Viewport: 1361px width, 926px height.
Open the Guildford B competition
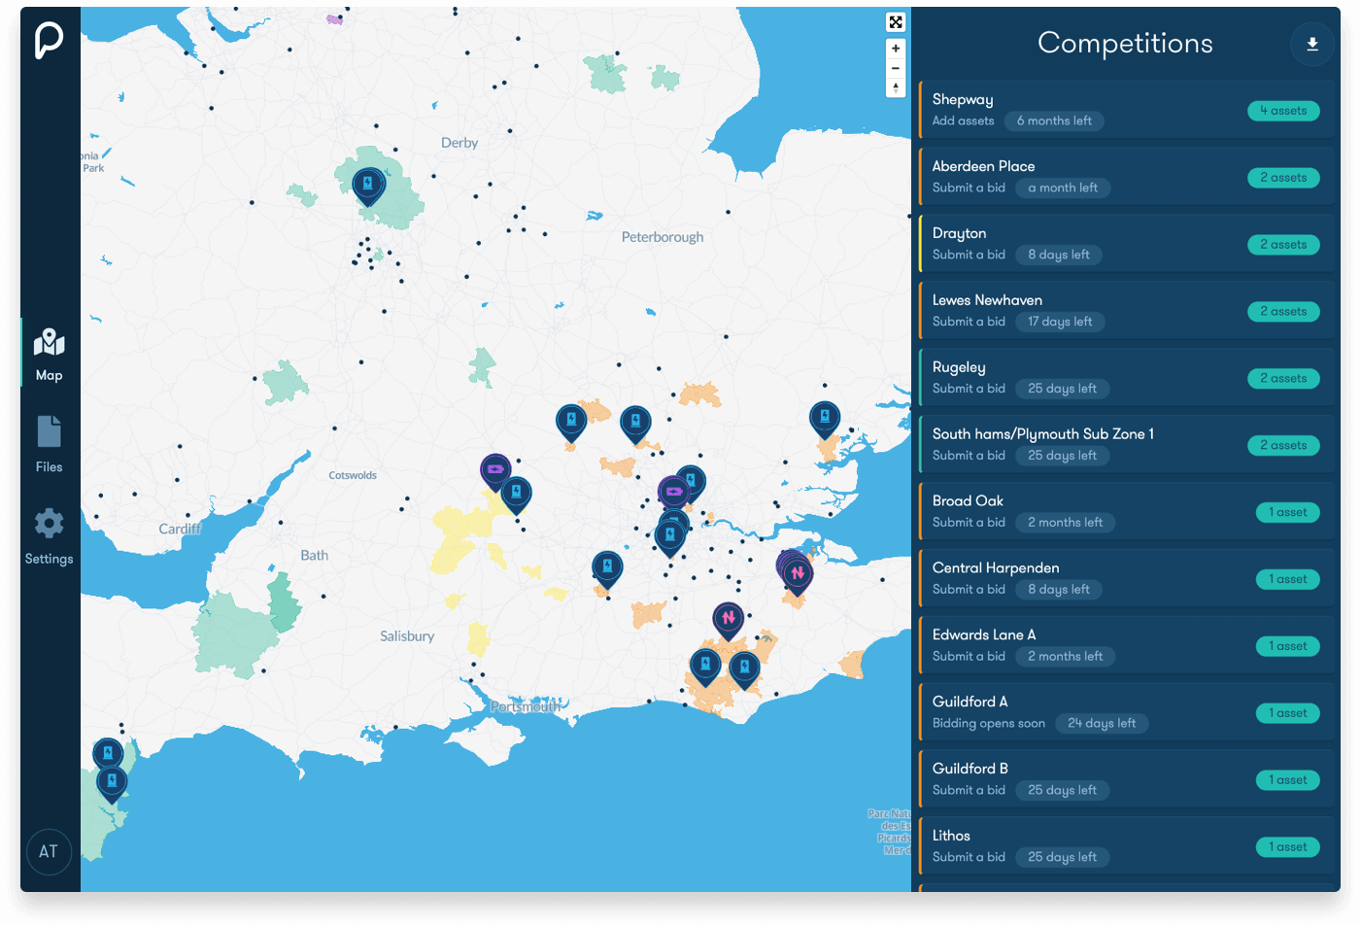pyautogui.click(x=1126, y=779)
